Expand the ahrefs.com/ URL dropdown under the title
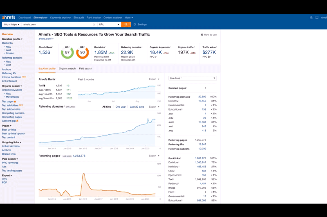Image resolution: width=327 pixels, height=217 pixels. (x=46, y=39)
